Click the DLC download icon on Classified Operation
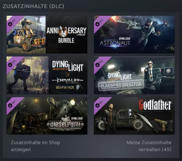 coord(98,65)
